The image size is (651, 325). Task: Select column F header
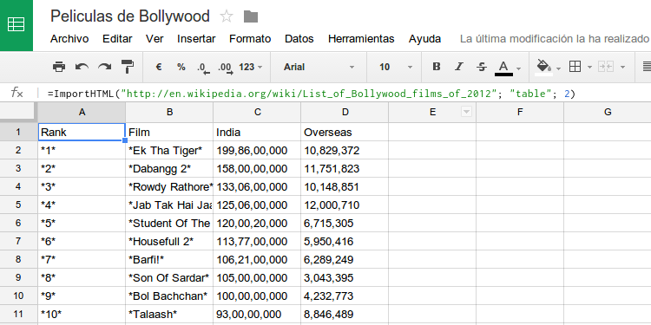(520, 112)
